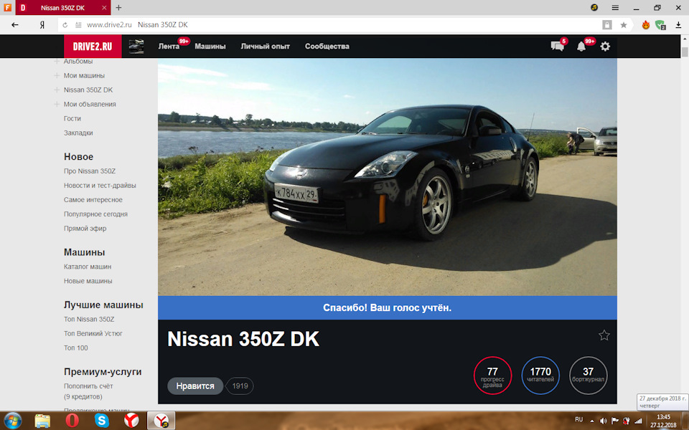Click the address bar lock icon
Screen dimensions: 689x430
607,25
